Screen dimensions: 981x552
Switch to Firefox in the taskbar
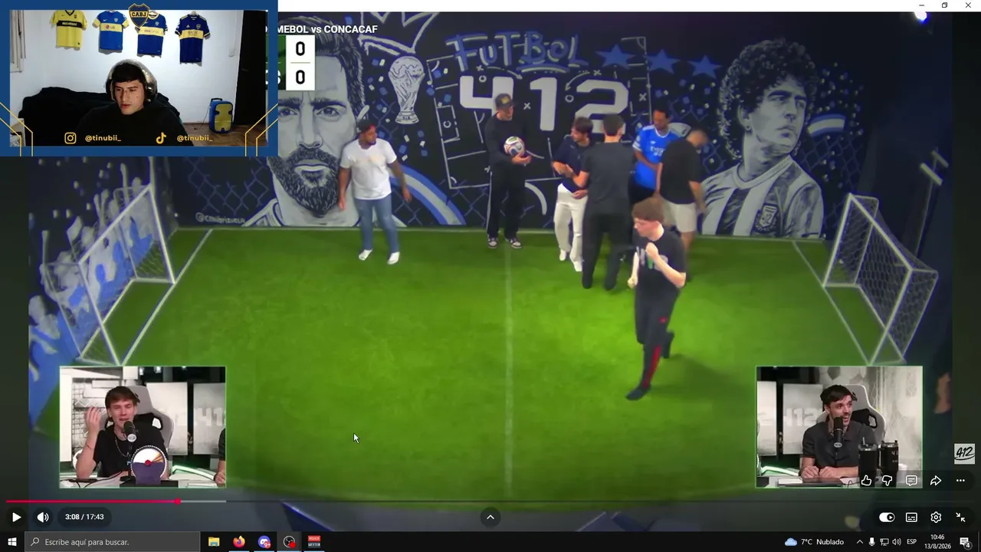click(x=239, y=542)
